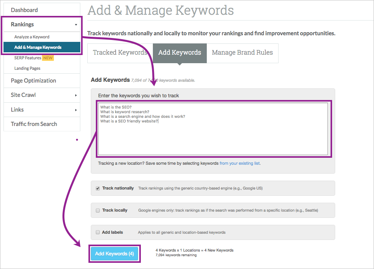This screenshot has height=269, width=374.
Task: Click inside the keywords text area
Action: (213, 129)
